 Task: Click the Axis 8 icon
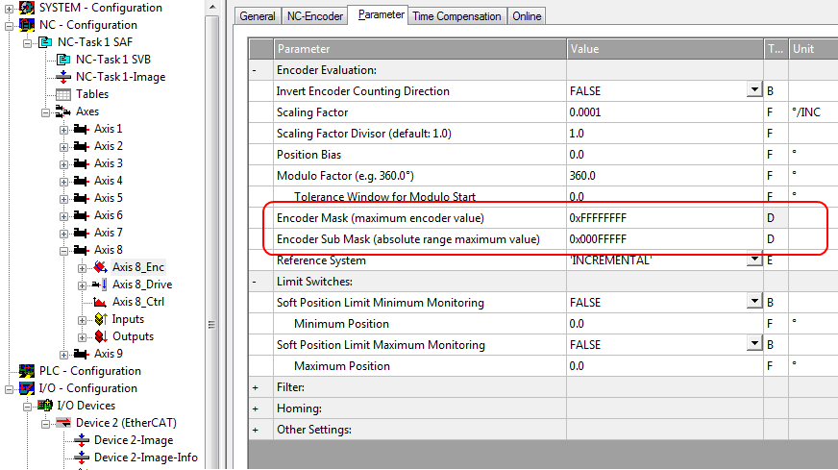[82, 250]
